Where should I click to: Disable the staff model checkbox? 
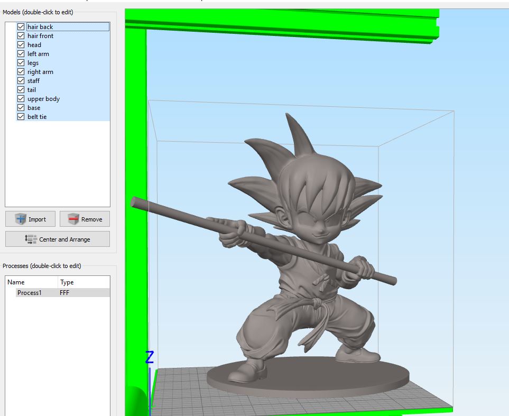21,80
